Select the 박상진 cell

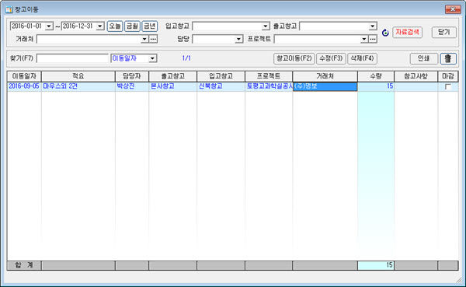coord(132,86)
